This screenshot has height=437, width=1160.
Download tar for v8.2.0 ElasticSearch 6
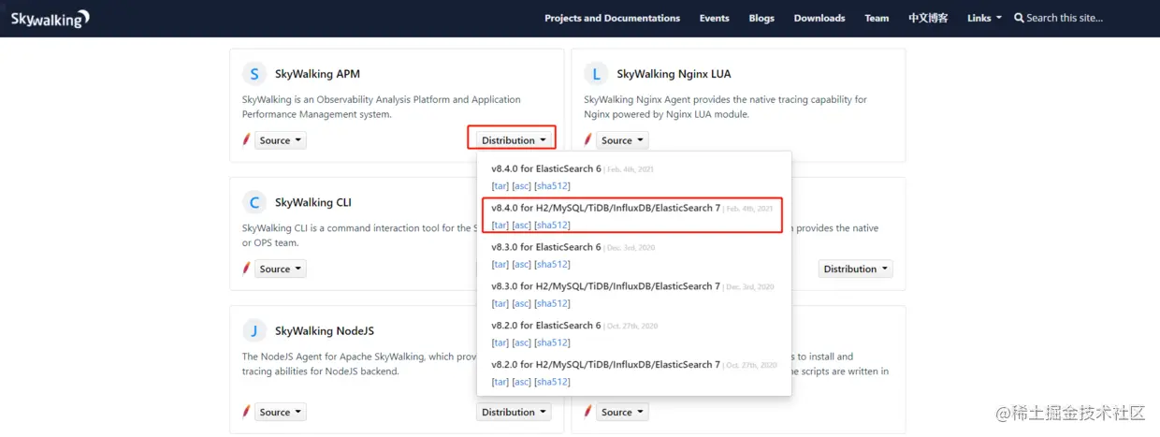(x=500, y=343)
